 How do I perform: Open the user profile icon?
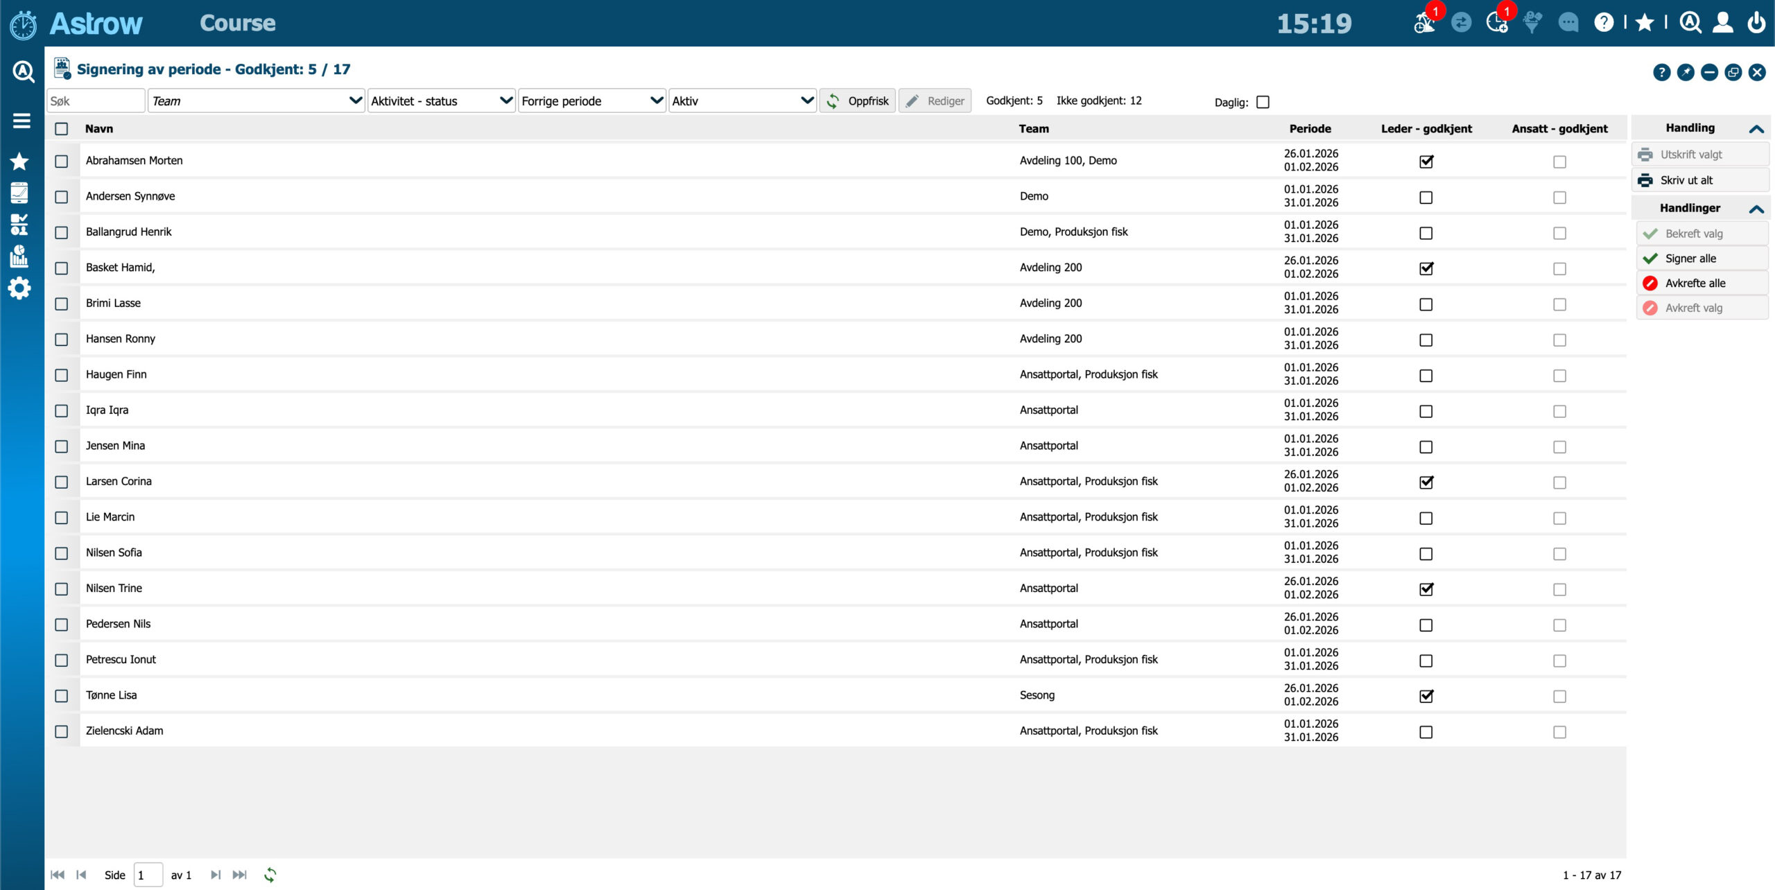[x=1723, y=23]
